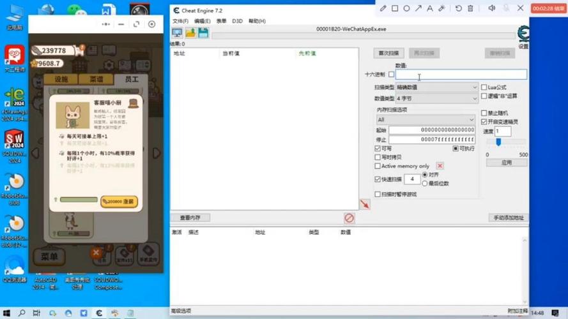The width and height of the screenshot is (568, 319).
Task: Open QQ Browser desktop shortcut
Action: coord(15,269)
